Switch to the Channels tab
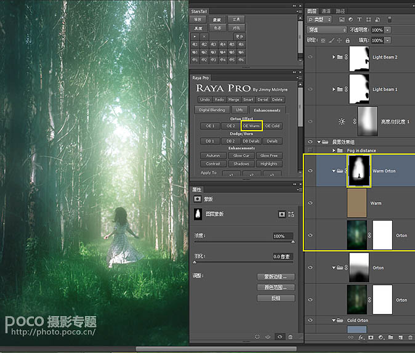 click(326, 11)
